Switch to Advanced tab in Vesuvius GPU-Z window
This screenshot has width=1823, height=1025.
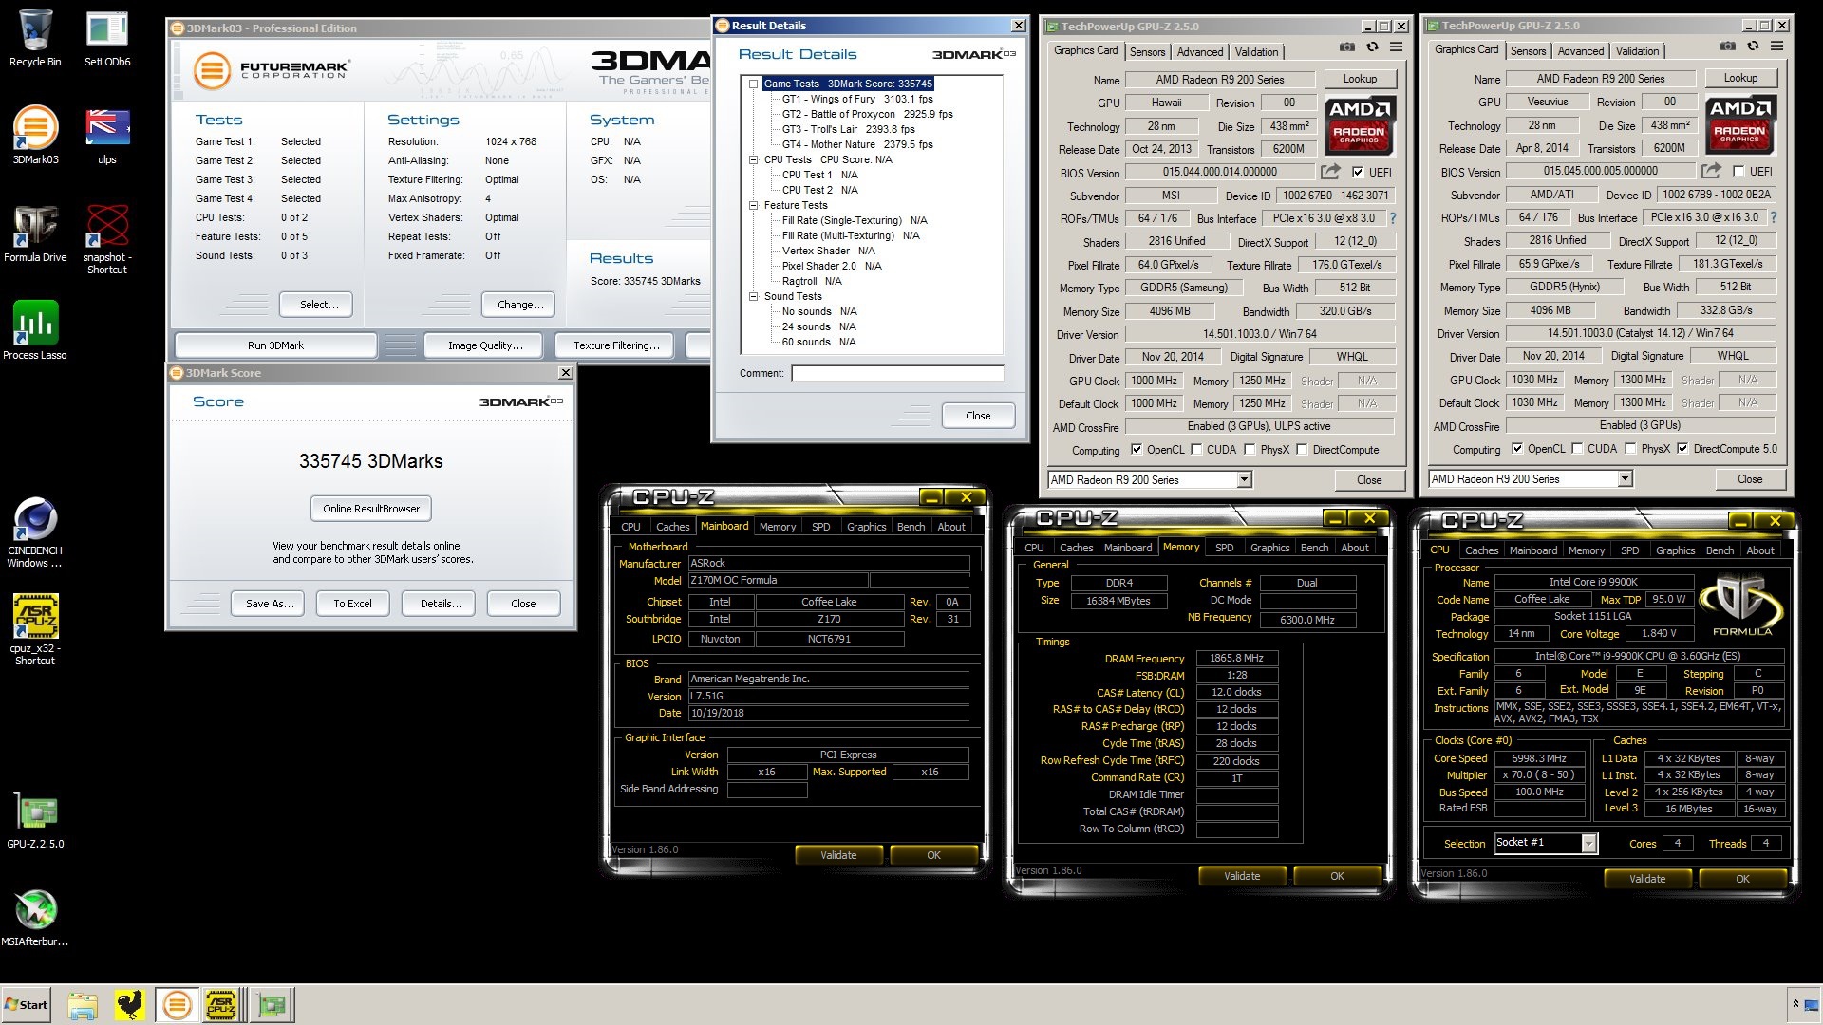[1581, 51]
